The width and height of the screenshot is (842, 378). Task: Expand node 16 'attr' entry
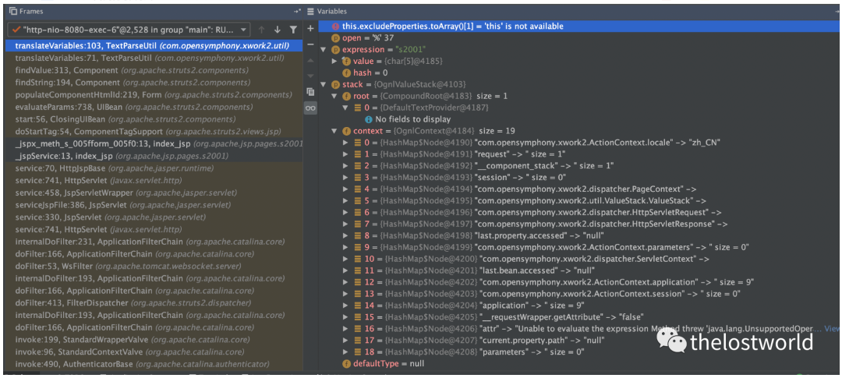pos(345,329)
